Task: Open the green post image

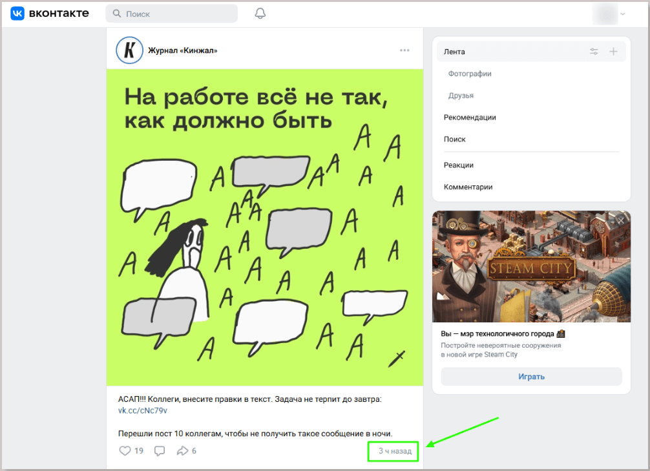Action: pos(265,227)
